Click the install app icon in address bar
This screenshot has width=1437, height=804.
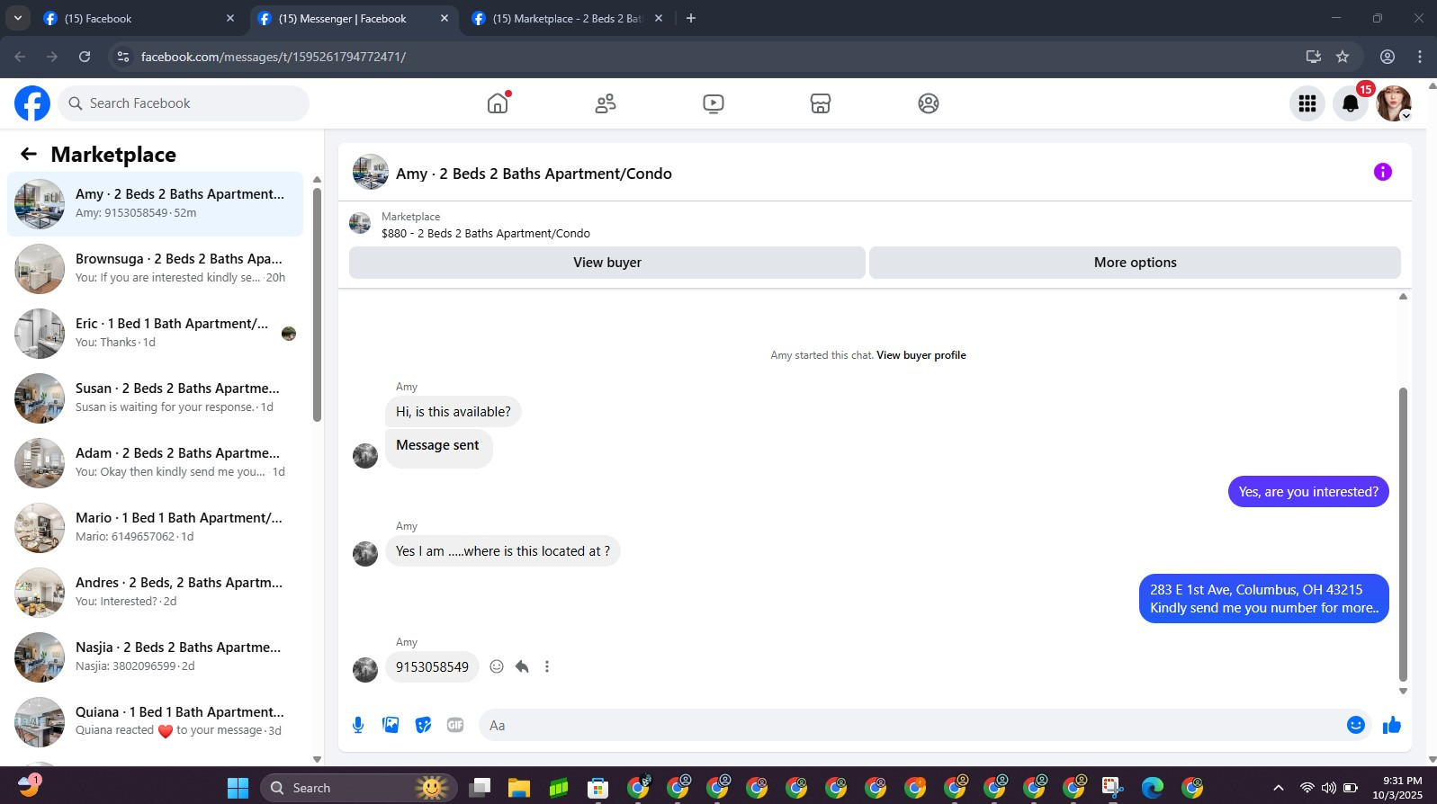click(x=1314, y=57)
